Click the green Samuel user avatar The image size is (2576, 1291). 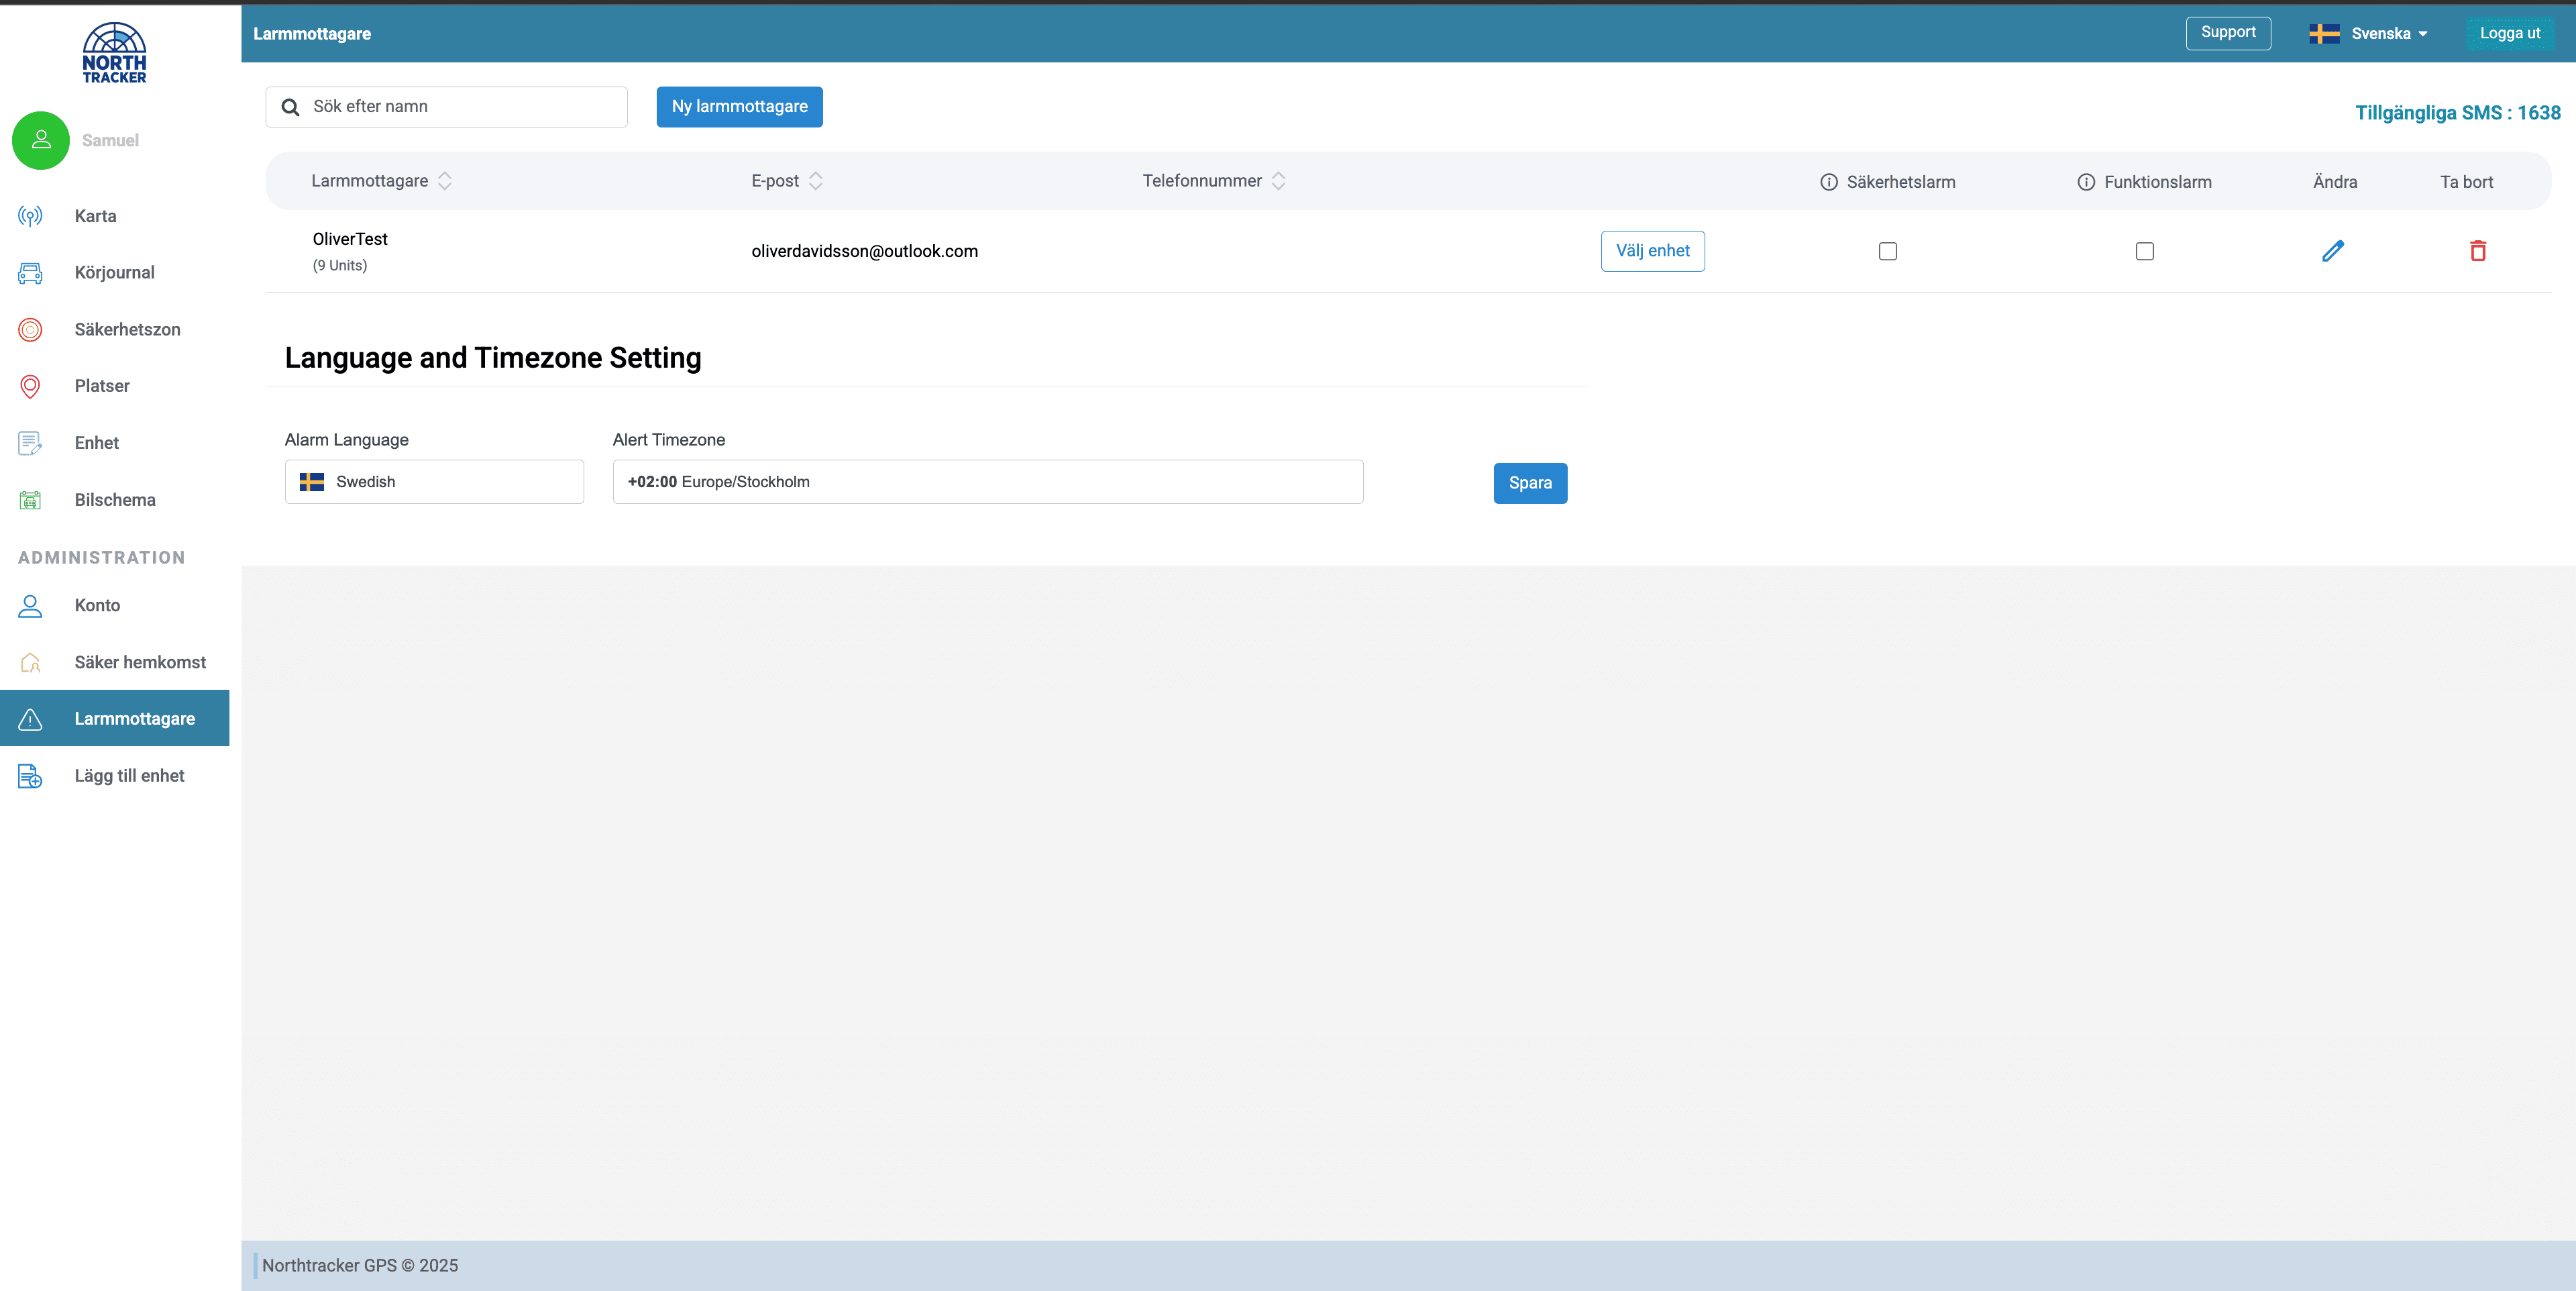tap(41, 140)
